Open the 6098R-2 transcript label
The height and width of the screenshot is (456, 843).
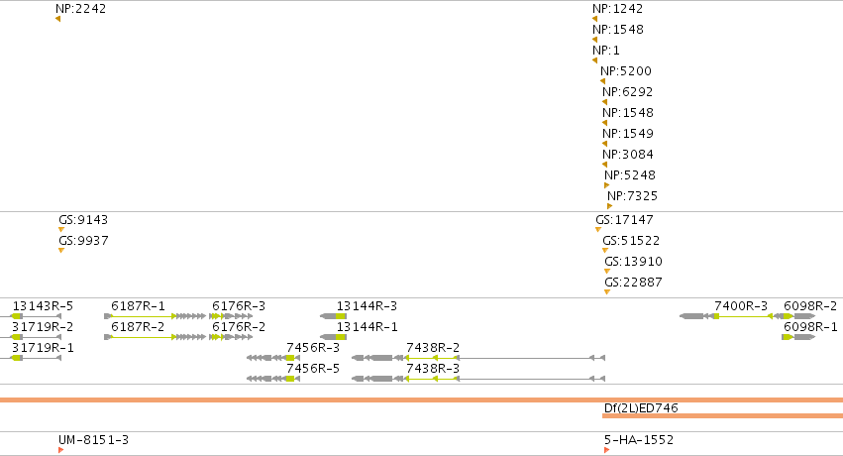(x=810, y=306)
